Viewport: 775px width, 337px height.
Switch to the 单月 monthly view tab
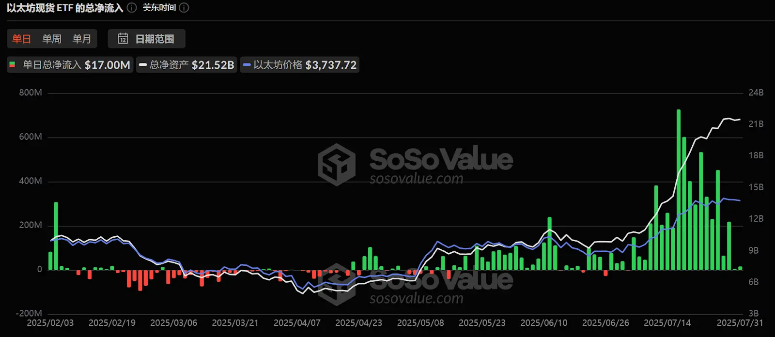pos(82,39)
